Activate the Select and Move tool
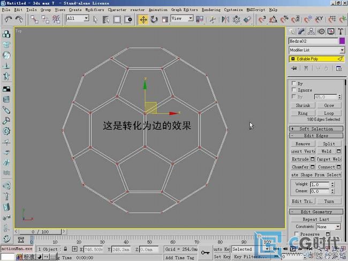This screenshot has width=348, height=261. click(143, 19)
